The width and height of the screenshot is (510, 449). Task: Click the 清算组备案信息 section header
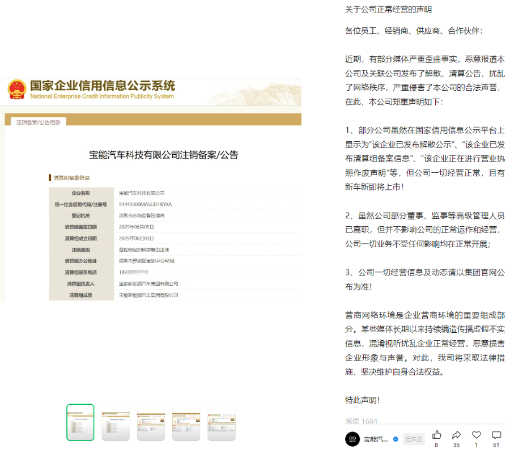[x=71, y=177]
